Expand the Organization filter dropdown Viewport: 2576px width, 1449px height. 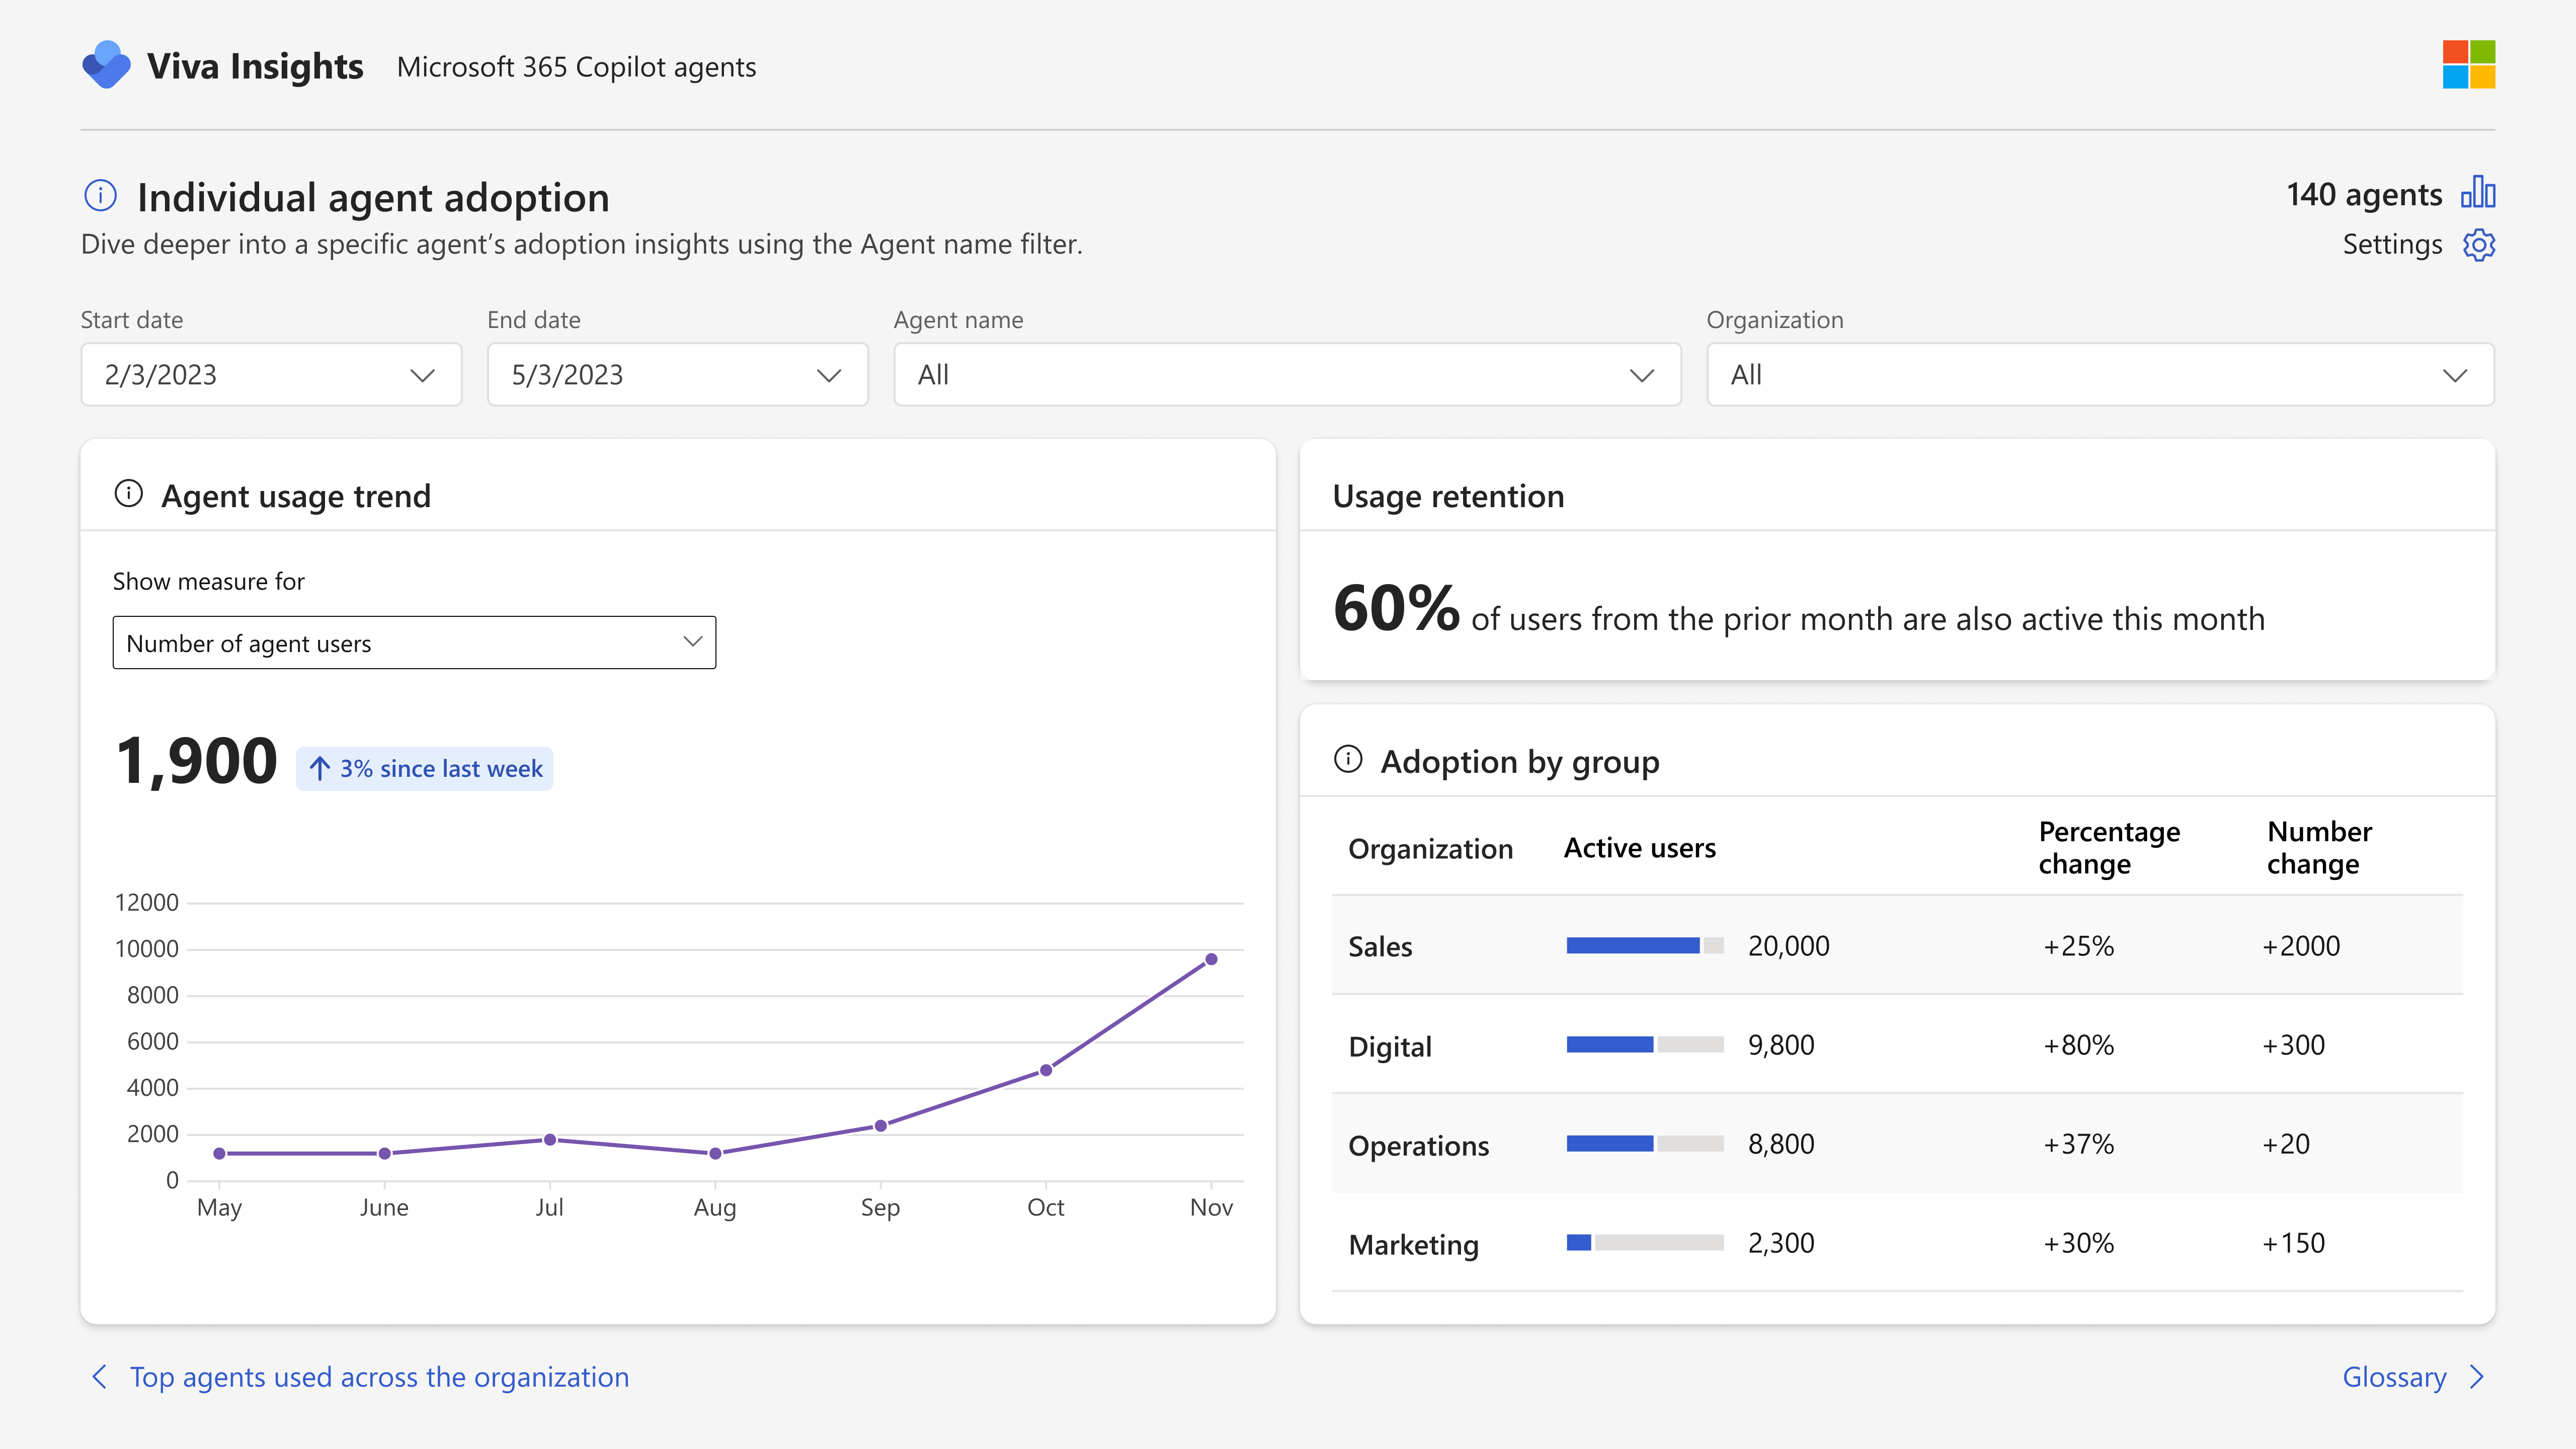[x=2100, y=375]
